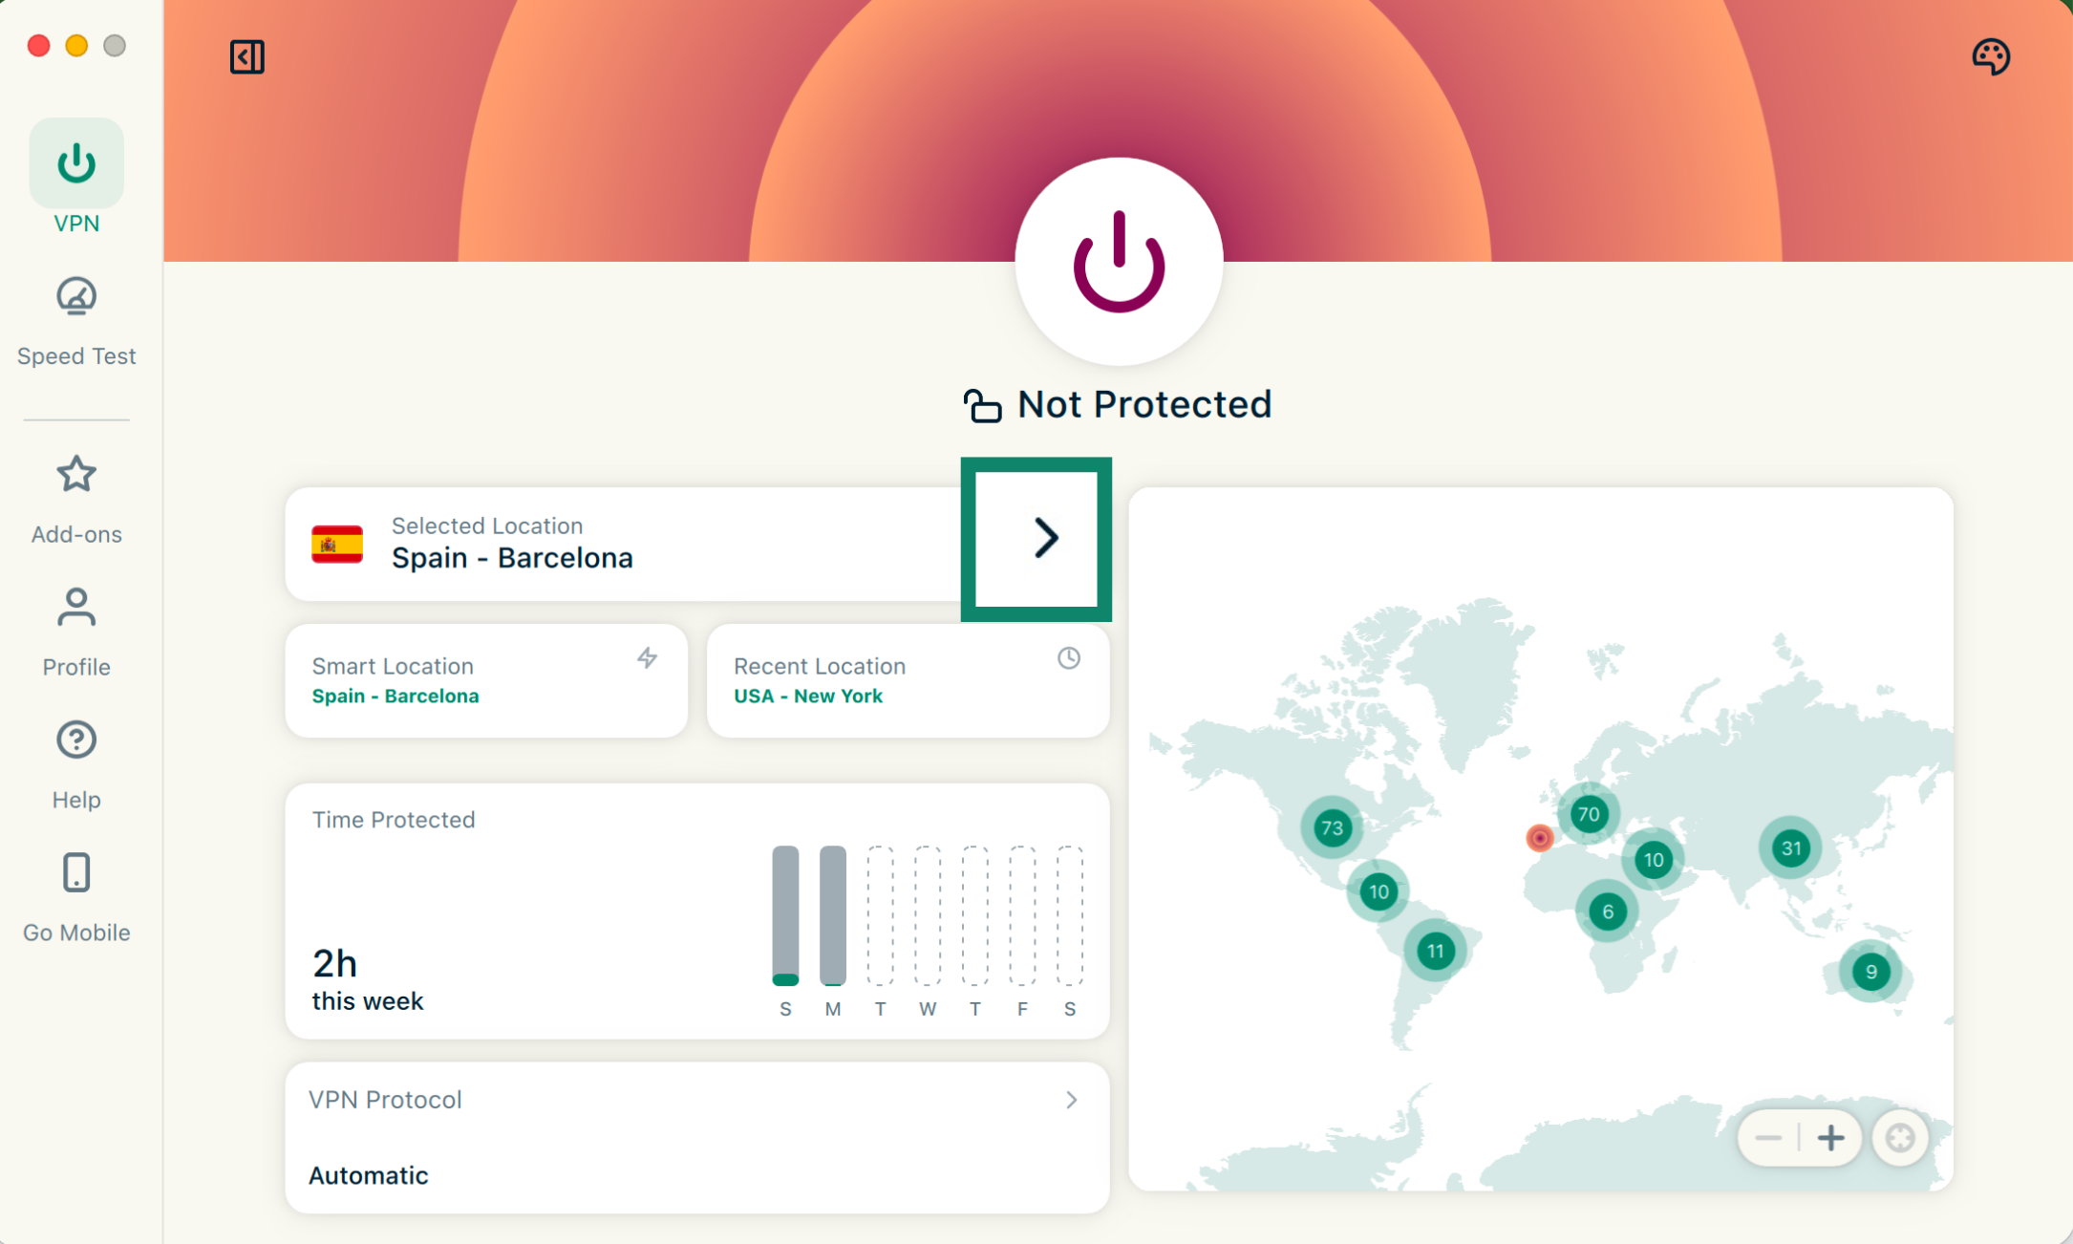
Task: Collapse the sidebar with the panel icon
Action: point(246,57)
